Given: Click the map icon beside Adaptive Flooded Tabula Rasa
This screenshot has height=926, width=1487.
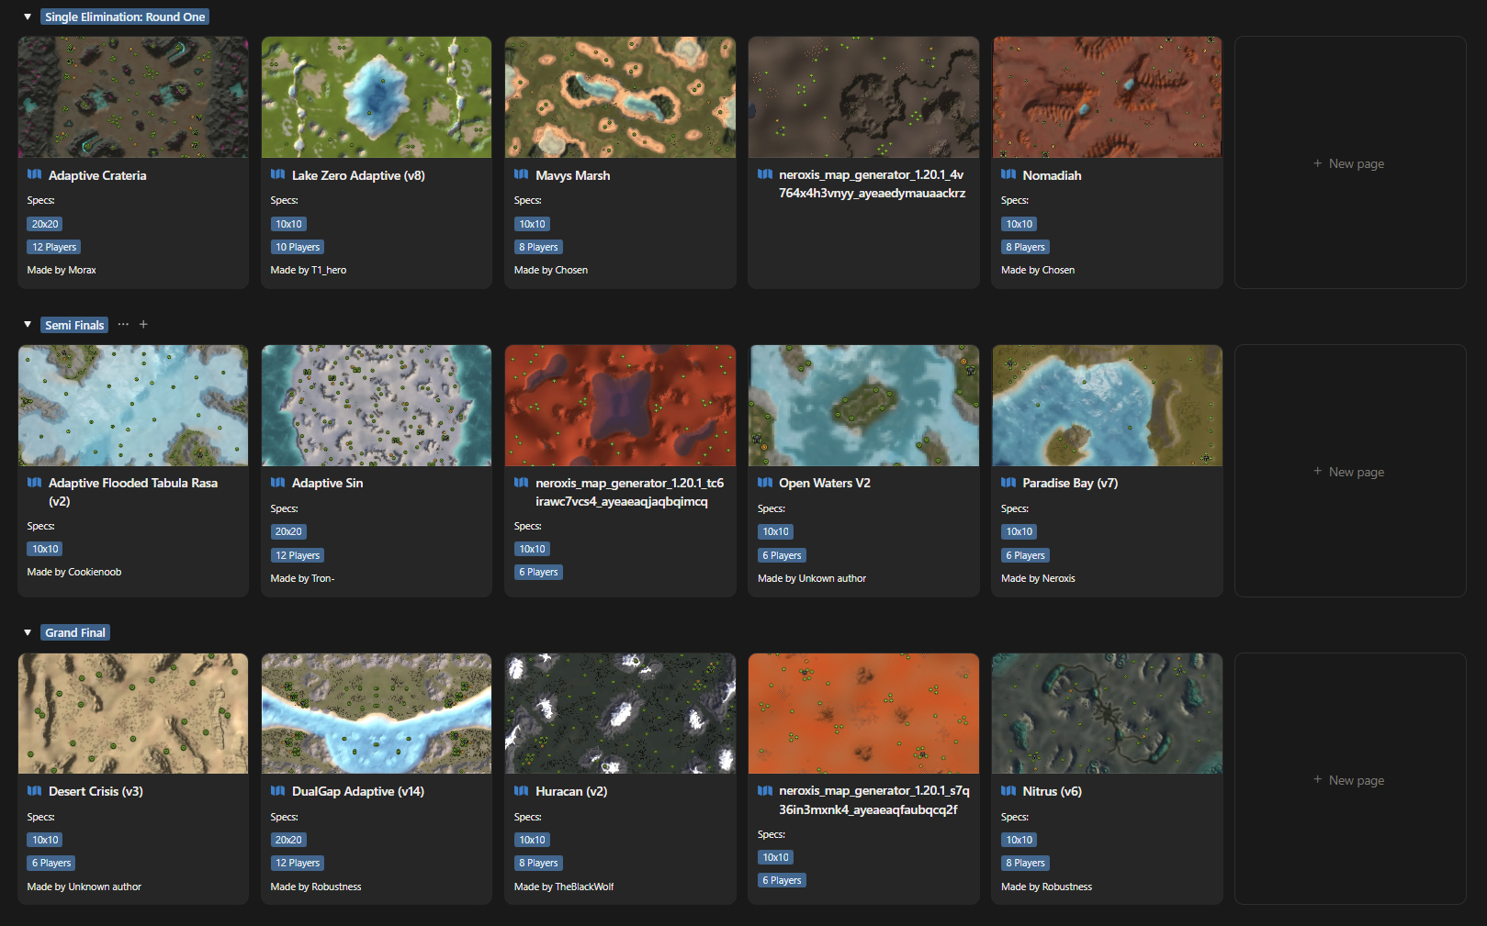Looking at the screenshot, I should tap(35, 482).
